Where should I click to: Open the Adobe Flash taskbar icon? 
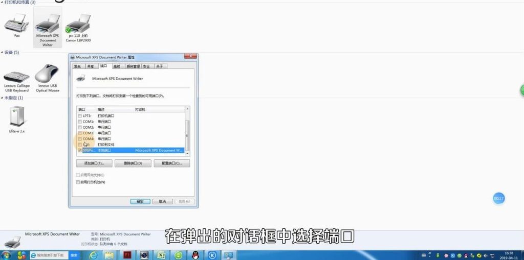pyautogui.click(x=127, y=255)
